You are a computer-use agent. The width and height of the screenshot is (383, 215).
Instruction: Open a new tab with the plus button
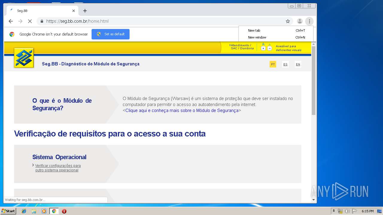coord(85,11)
